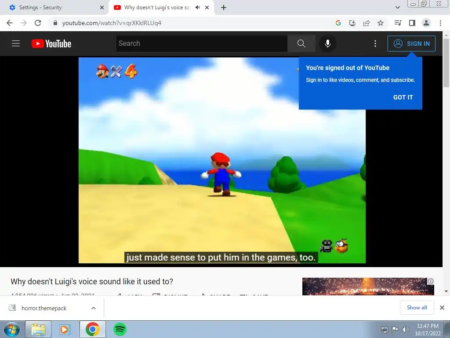The height and width of the screenshot is (338, 450).
Task: Open YouTube settings three-dot menu
Action: click(x=375, y=44)
